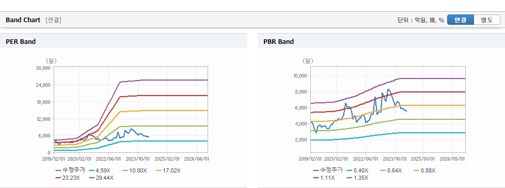Click the 0.88X orange legend entry

click(x=425, y=170)
